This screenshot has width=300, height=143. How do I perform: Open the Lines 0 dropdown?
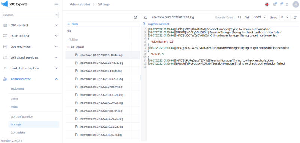pos(285,17)
